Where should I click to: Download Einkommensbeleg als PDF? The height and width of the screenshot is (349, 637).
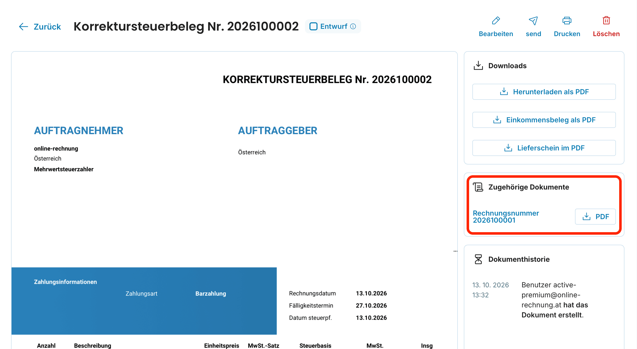(544, 120)
